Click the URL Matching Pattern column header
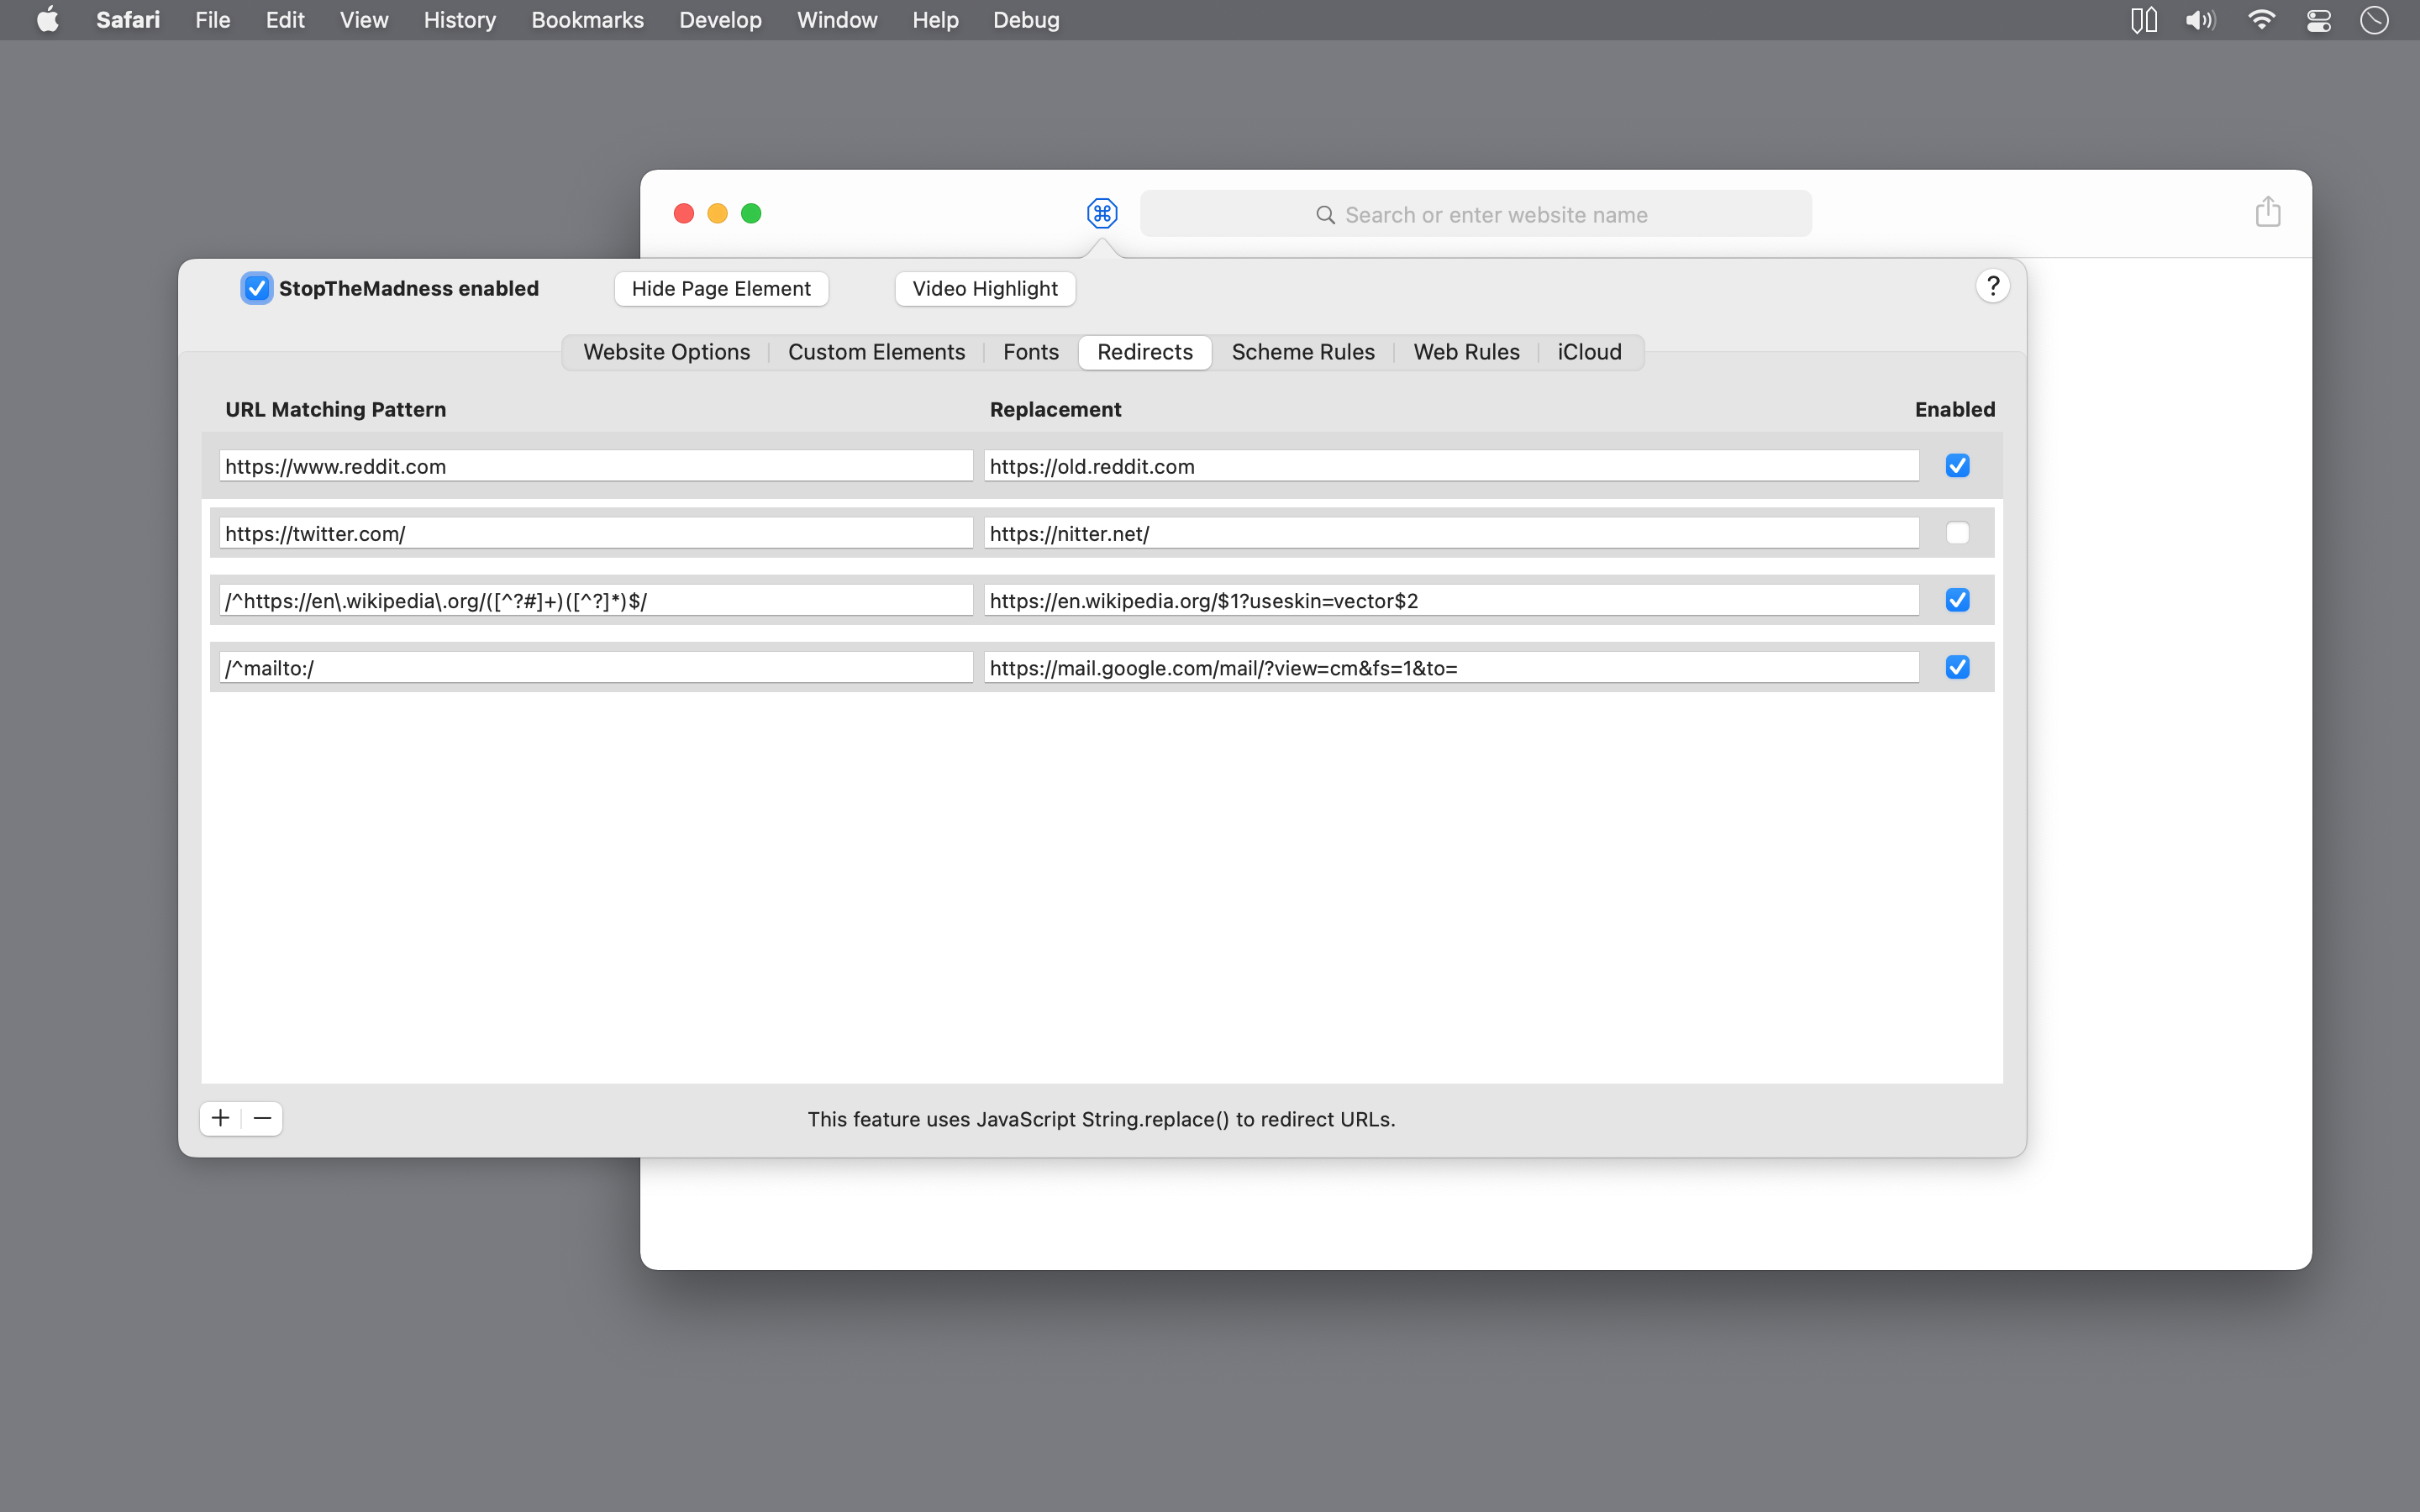The height and width of the screenshot is (1512, 2420). tap(335, 409)
